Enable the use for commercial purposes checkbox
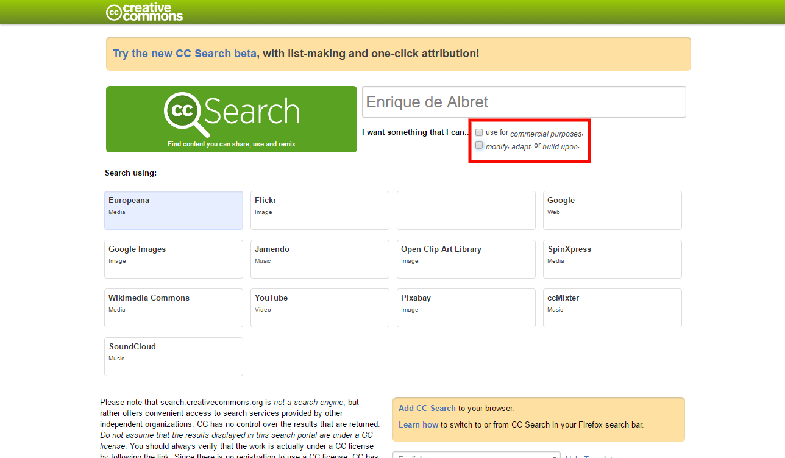The height and width of the screenshot is (458, 785). pos(479,132)
